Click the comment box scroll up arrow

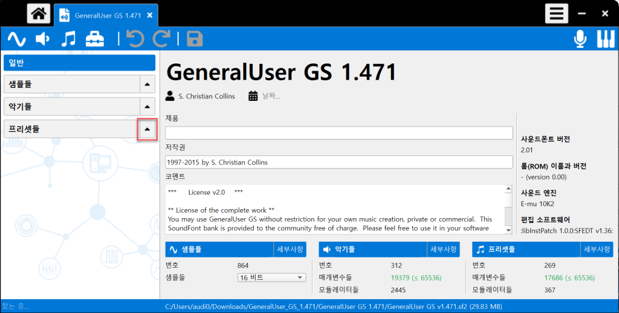508,189
